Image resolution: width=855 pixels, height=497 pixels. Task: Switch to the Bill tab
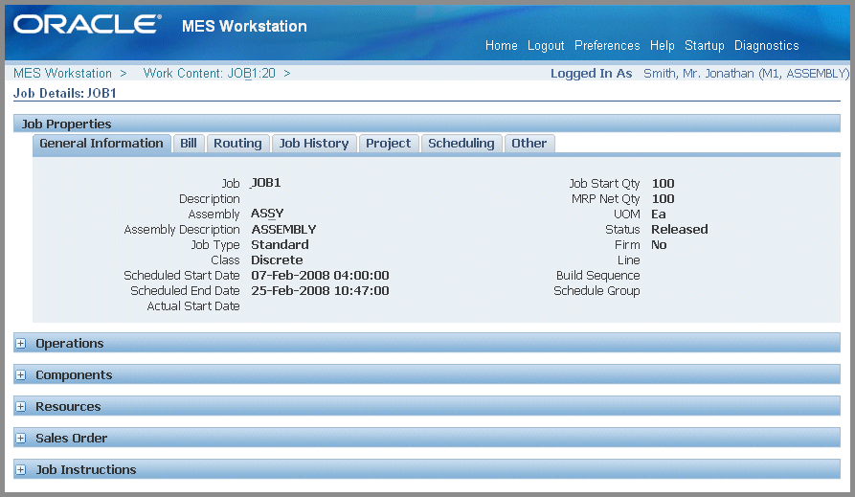click(189, 144)
